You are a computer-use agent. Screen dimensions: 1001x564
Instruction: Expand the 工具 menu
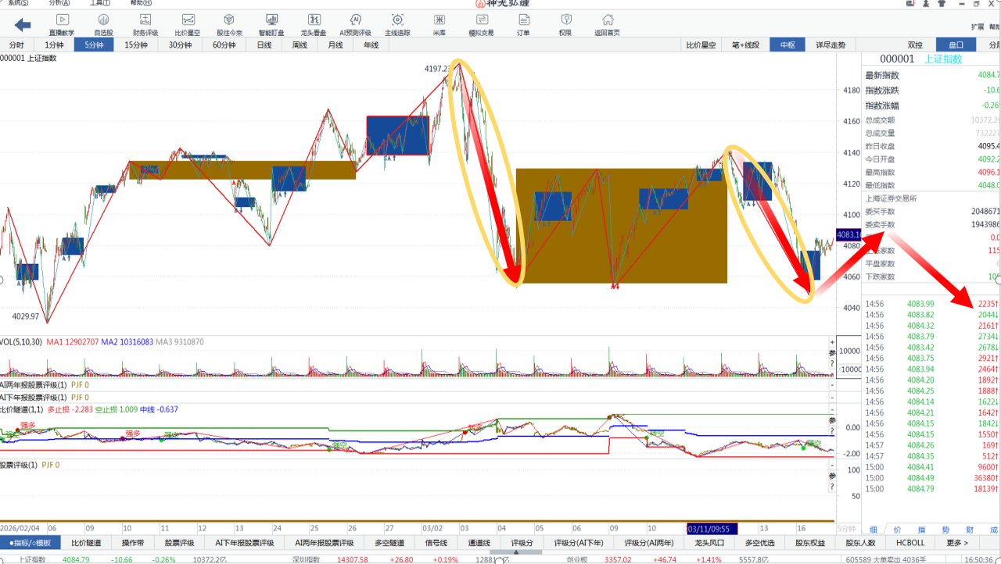pyautogui.click(x=99, y=3)
